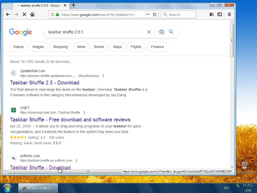Click the Must have 2.6.5 link
The image size is (257, 193).
pyautogui.click(x=57, y=143)
